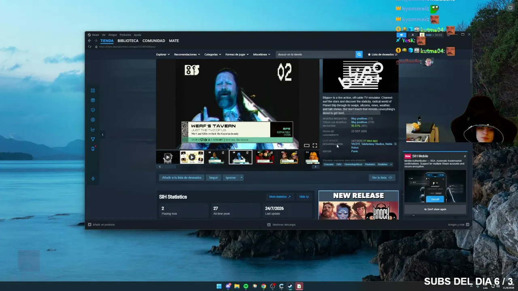Viewport: 518px width, 291px height.
Task: Click the FMV tag
Action: click(339, 164)
